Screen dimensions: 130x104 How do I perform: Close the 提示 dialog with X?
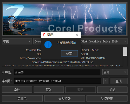77,35
